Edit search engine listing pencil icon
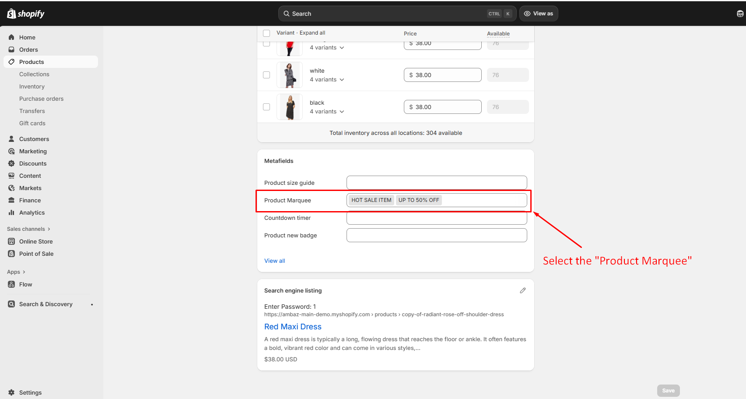 522,290
